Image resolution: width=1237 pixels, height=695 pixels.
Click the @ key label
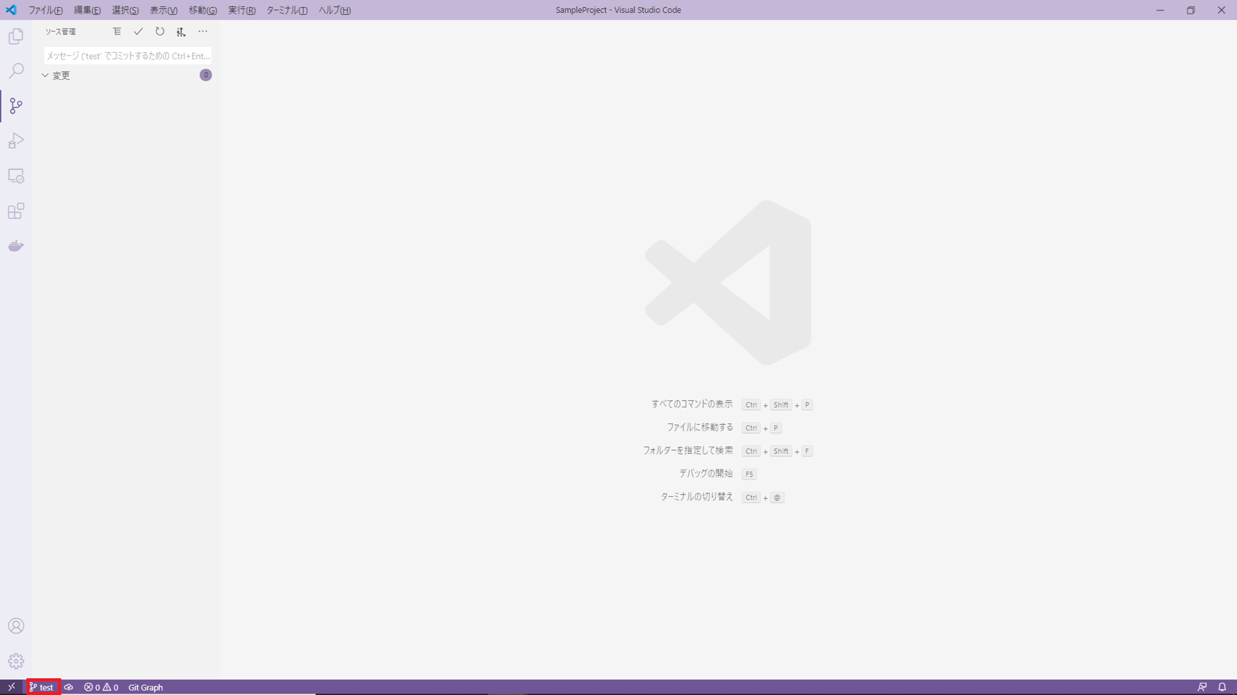[777, 497]
